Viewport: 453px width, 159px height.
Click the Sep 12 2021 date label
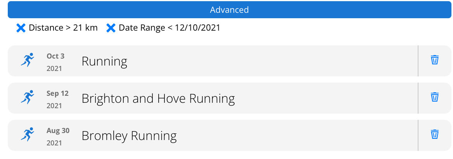pos(57,99)
